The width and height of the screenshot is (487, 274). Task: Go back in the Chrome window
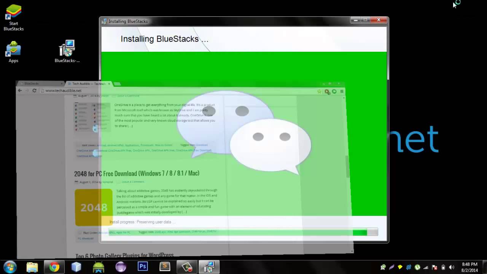coord(20,91)
